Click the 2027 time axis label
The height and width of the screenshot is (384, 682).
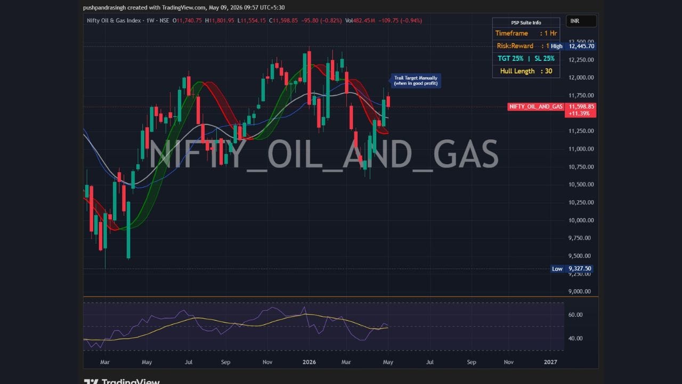point(550,362)
